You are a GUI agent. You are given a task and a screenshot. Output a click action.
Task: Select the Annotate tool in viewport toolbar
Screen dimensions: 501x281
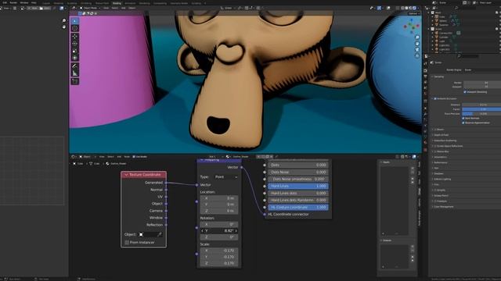pyautogui.click(x=75, y=66)
